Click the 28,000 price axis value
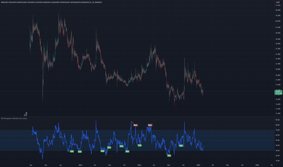 pos(278,69)
